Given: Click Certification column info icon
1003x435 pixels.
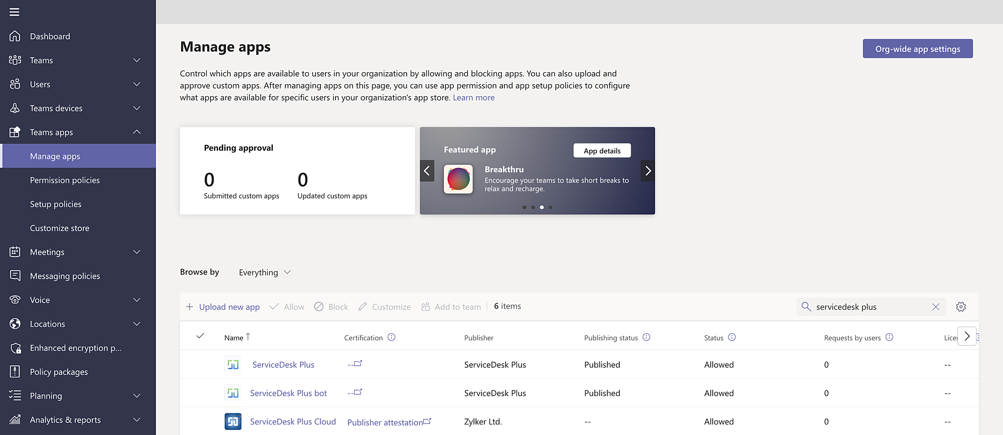Looking at the screenshot, I should point(392,337).
